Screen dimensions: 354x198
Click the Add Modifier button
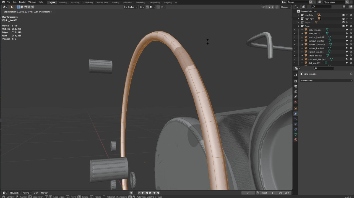tap(326, 80)
